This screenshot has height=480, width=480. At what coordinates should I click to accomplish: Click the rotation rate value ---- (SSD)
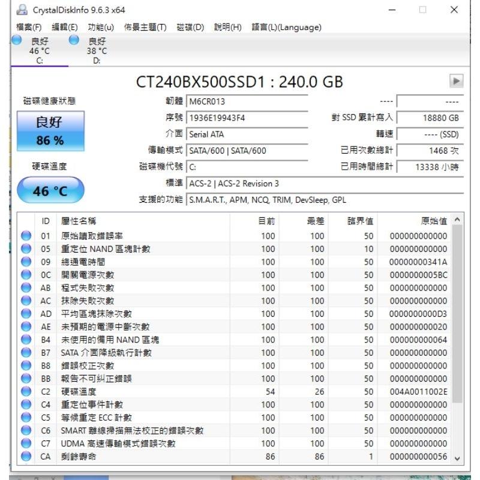pos(430,134)
